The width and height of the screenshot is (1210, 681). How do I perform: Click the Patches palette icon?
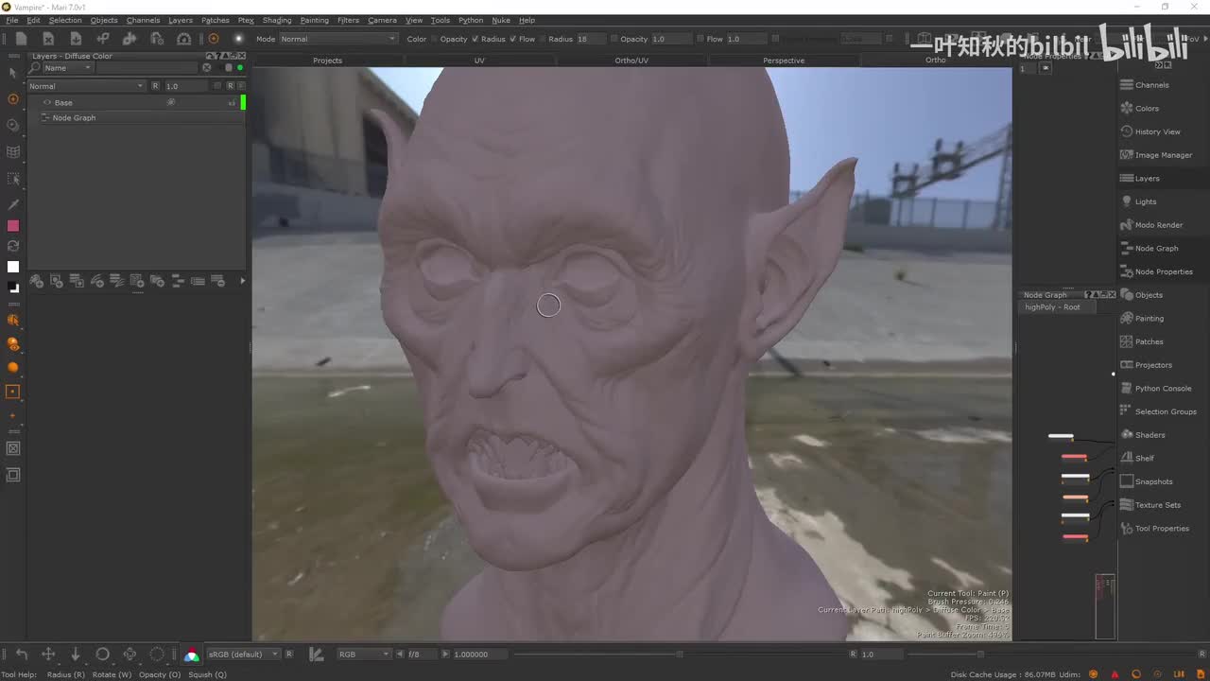click(x=1127, y=341)
